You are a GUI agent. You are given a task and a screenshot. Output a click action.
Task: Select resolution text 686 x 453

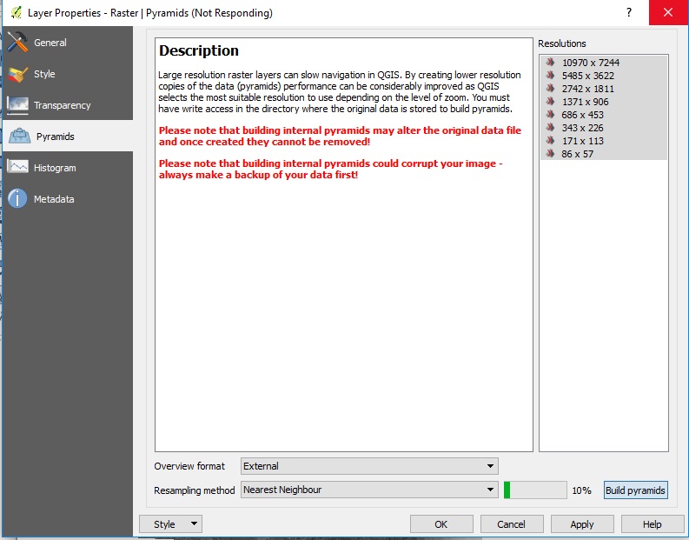(583, 115)
